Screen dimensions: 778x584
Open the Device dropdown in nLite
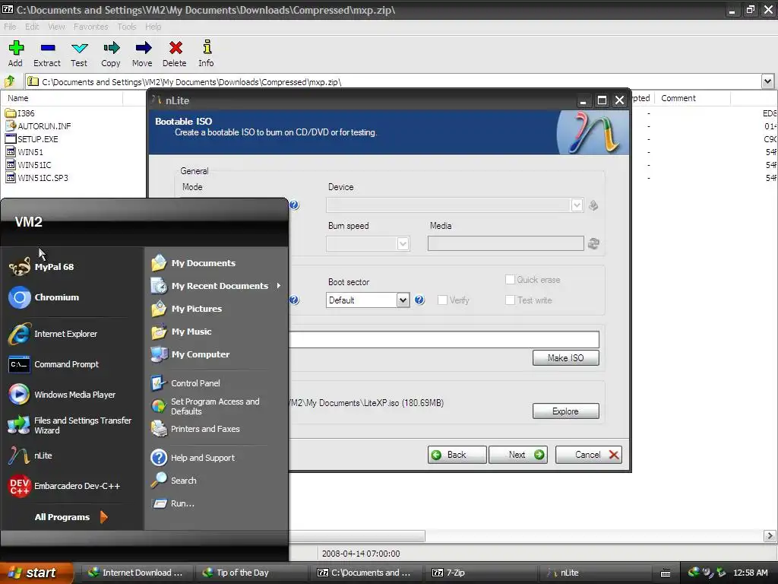coord(577,205)
